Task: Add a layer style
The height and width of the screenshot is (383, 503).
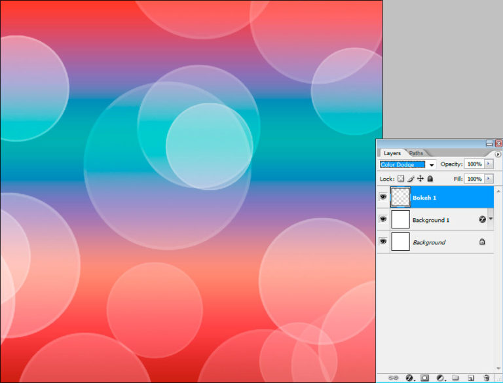Action: (x=409, y=378)
